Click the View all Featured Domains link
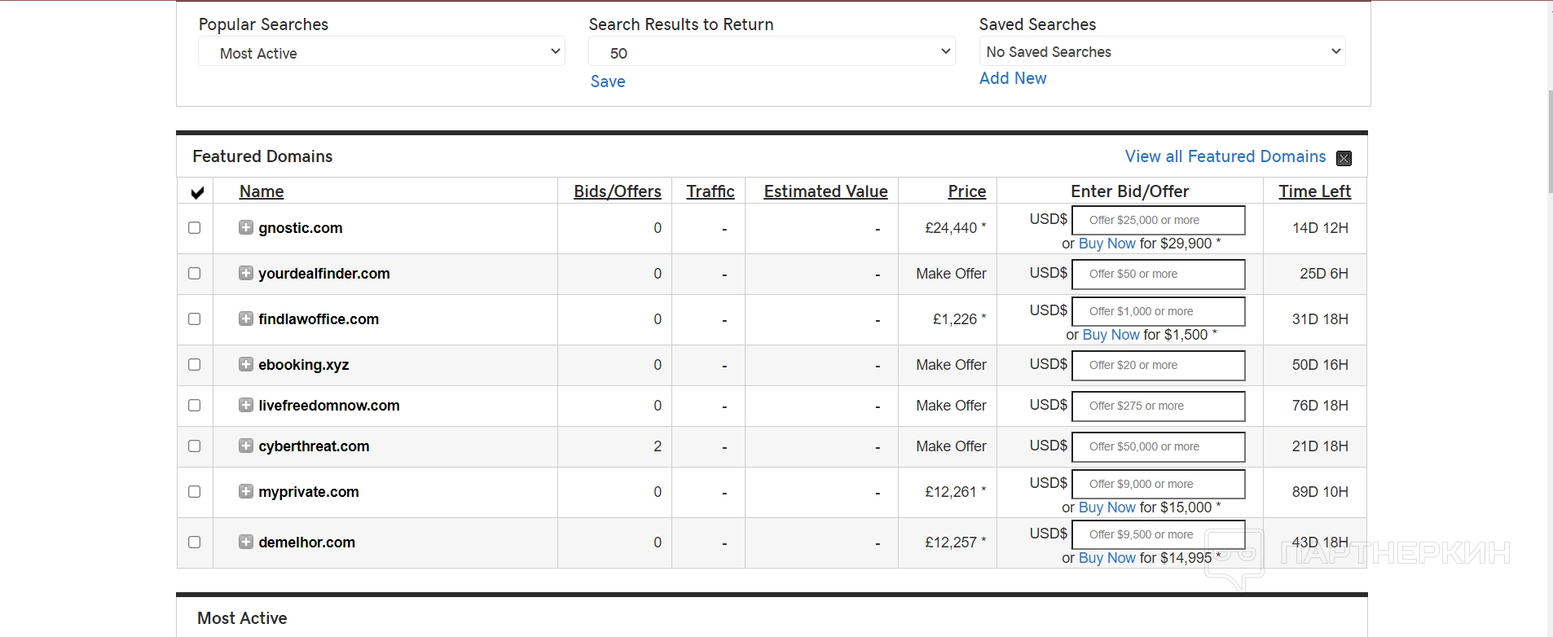Image resolution: width=1553 pixels, height=637 pixels. tap(1225, 156)
